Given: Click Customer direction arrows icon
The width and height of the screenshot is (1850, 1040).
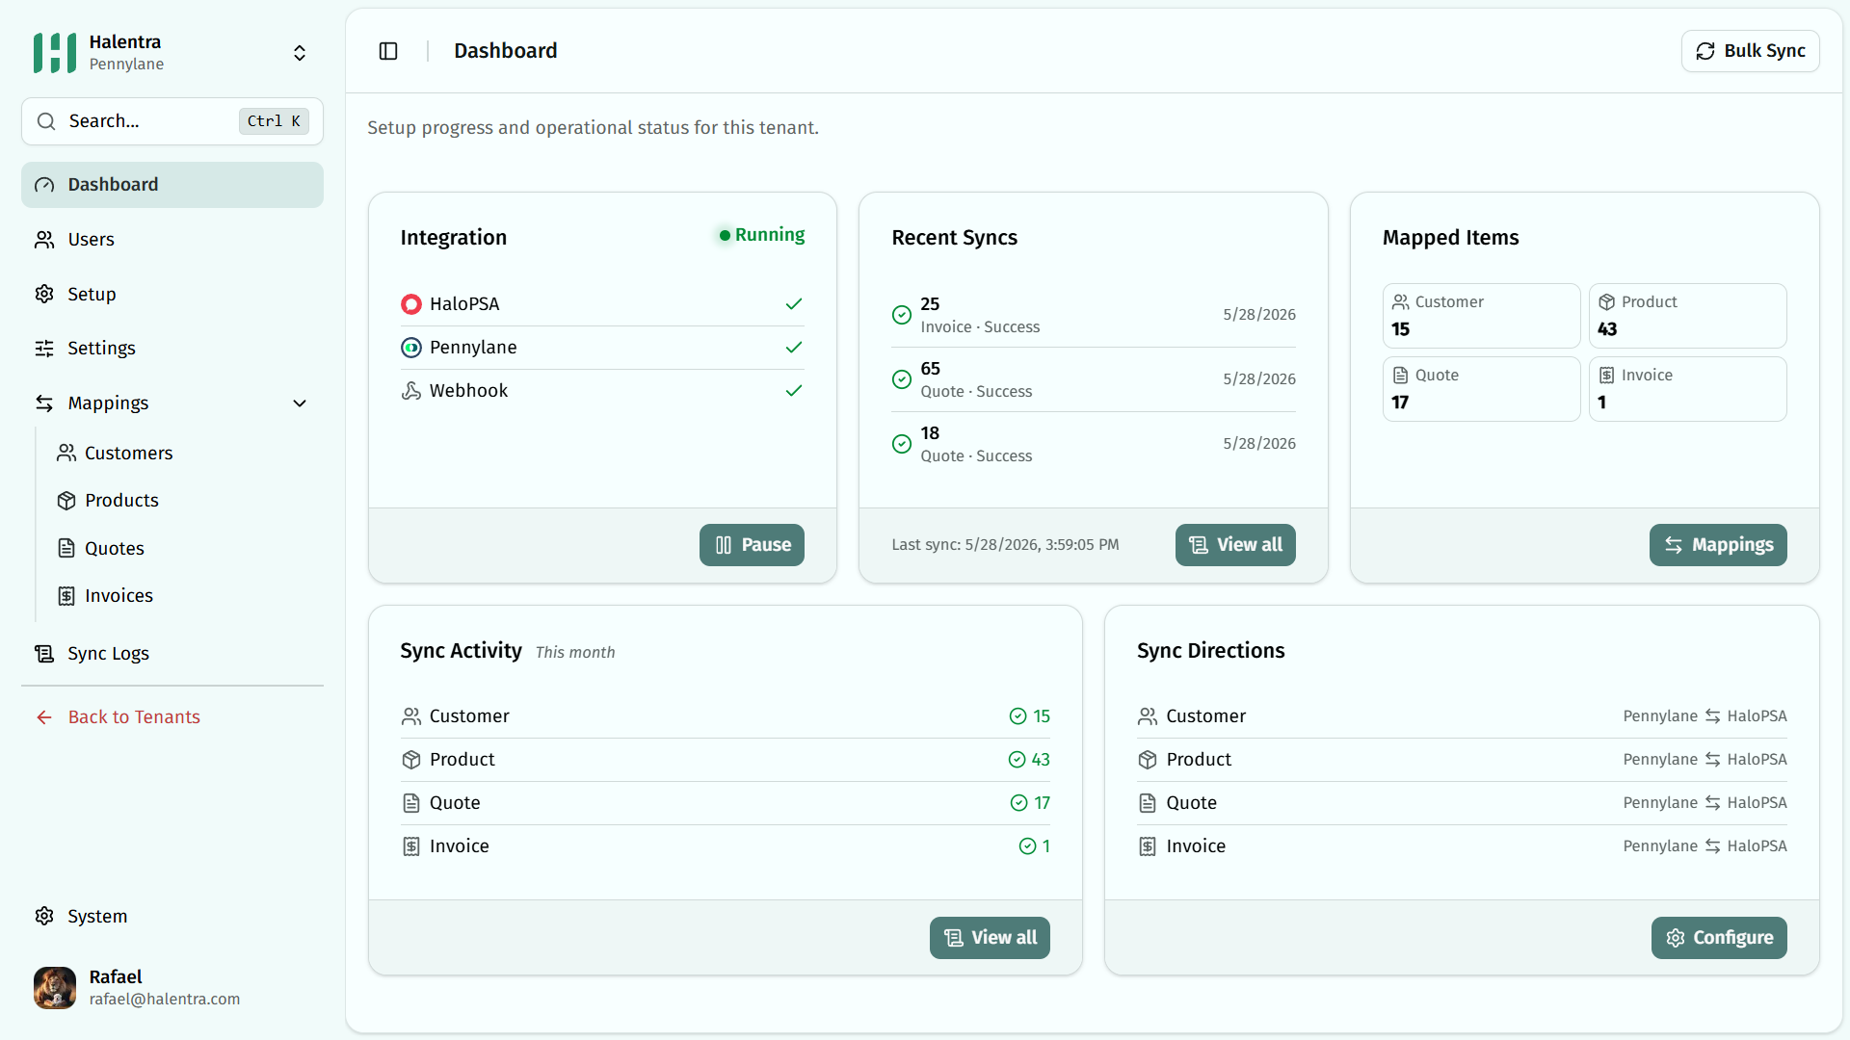Looking at the screenshot, I should click(1712, 716).
